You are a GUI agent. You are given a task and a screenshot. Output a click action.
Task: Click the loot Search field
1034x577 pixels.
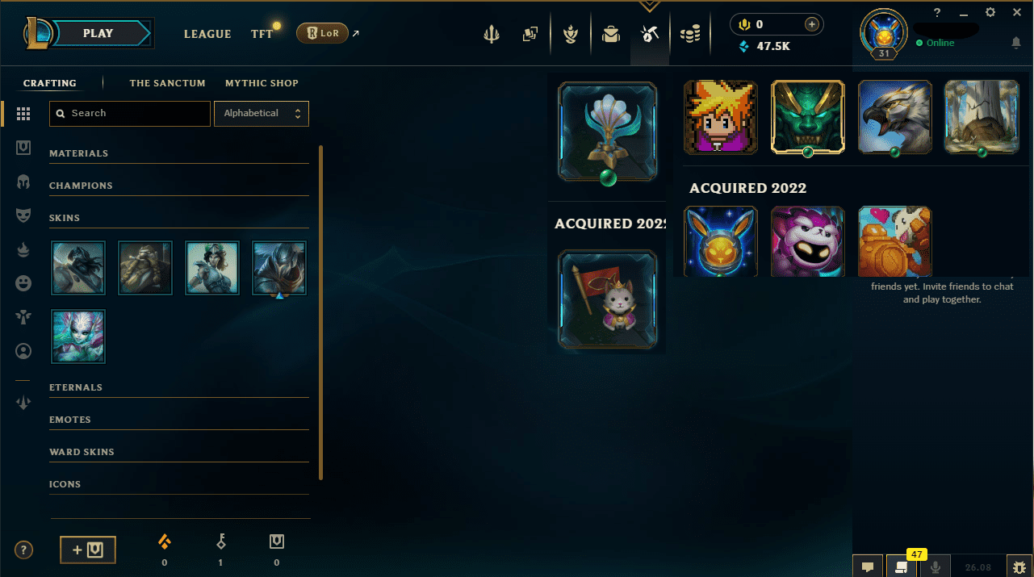[x=130, y=114]
